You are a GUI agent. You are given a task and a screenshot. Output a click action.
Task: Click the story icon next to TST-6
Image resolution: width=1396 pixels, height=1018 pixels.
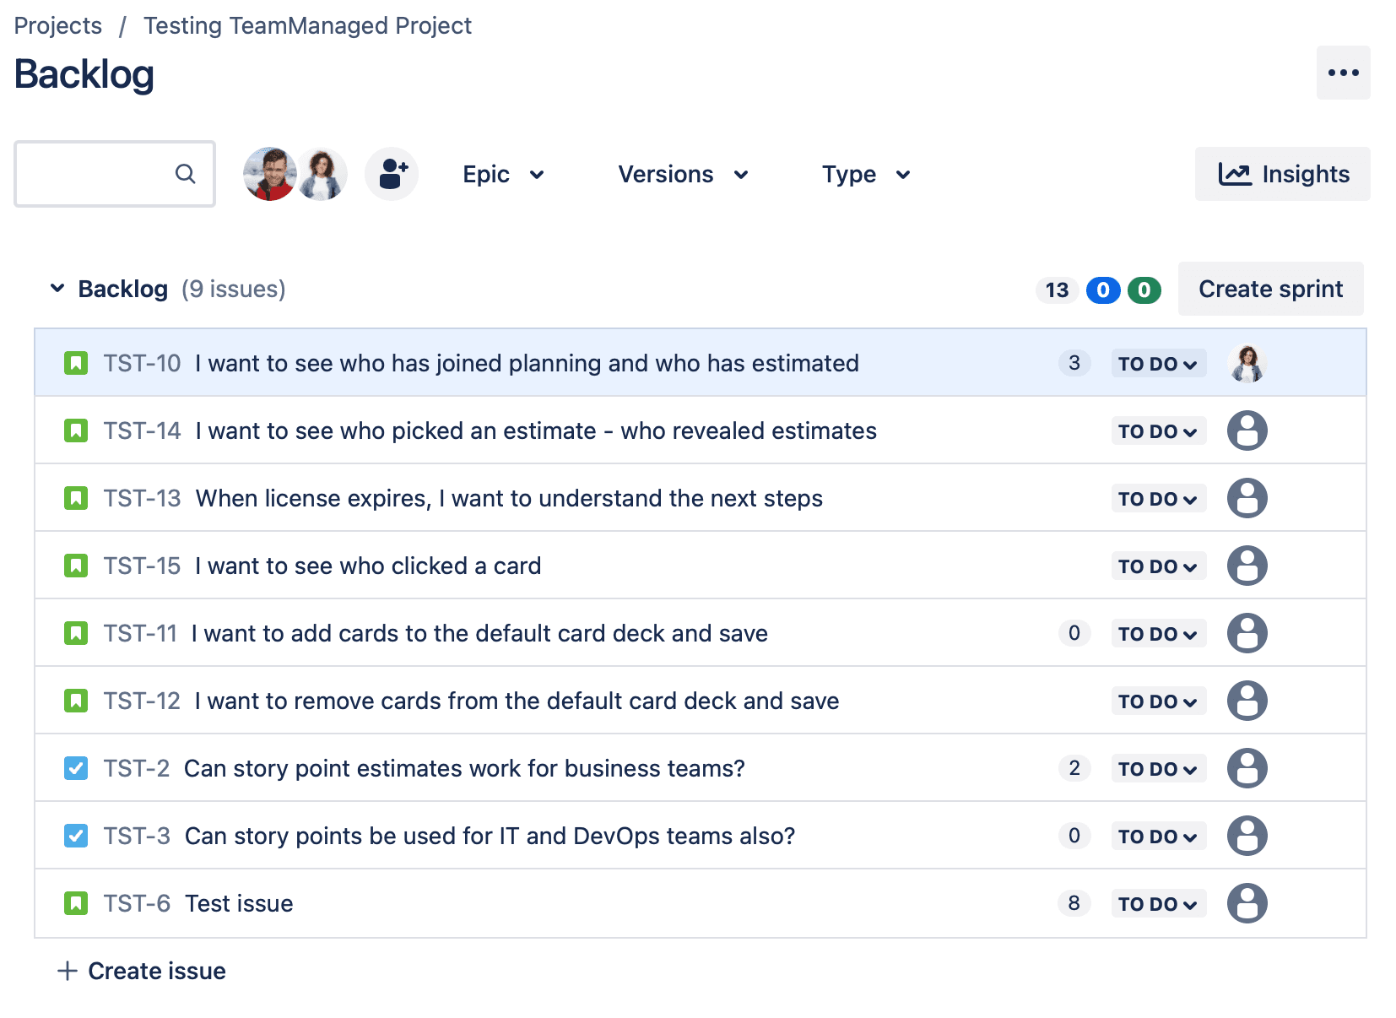coord(76,902)
